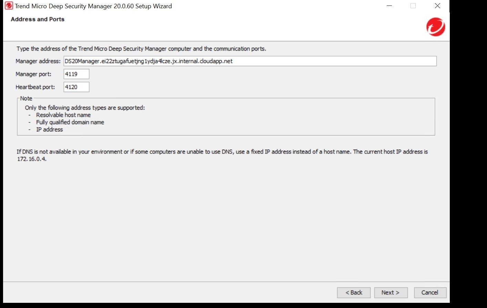The image size is (487, 308).
Task: Click the "Manager port:" label
Action: [x=33, y=74]
